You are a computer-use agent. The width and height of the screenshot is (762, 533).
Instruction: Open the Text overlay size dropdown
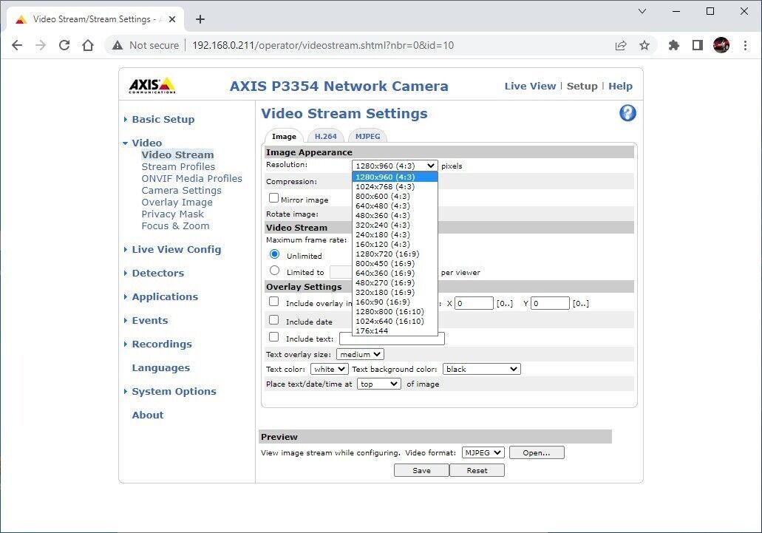click(x=360, y=355)
